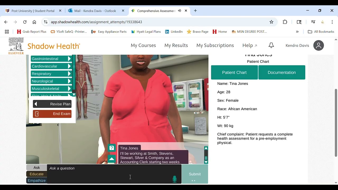Click the browser home icon
The width and height of the screenshot is (338, 190).
pos(34,22)
